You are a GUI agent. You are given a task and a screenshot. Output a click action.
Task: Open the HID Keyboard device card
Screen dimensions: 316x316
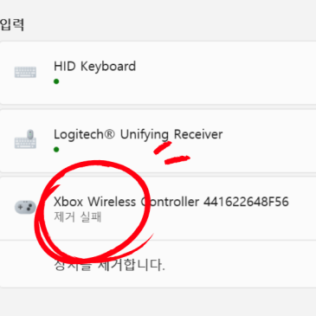click(158, 73)
